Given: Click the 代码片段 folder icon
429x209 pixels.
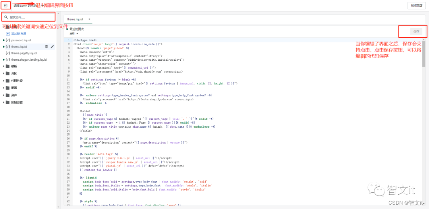Looking at the screenshot, I should point(8,81).
